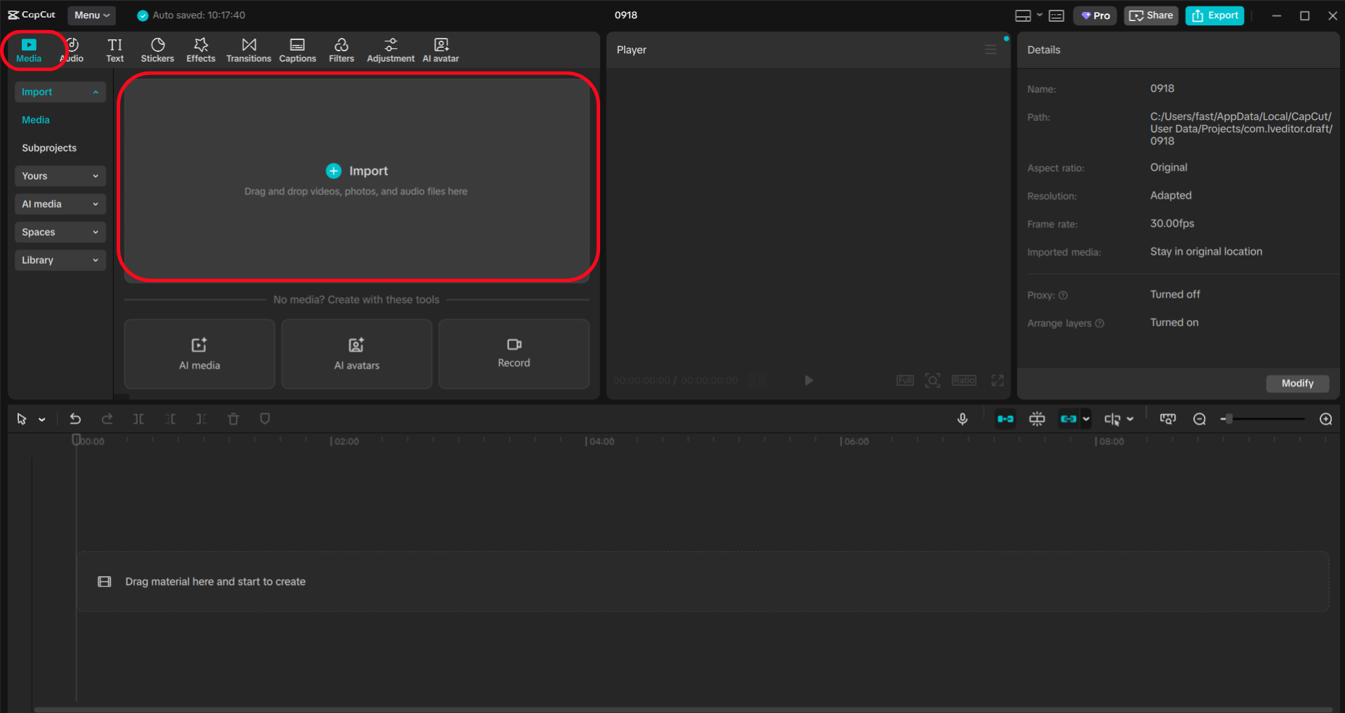Expand the AI media category
Screen dimensions: 1345x713
(60, 204)
